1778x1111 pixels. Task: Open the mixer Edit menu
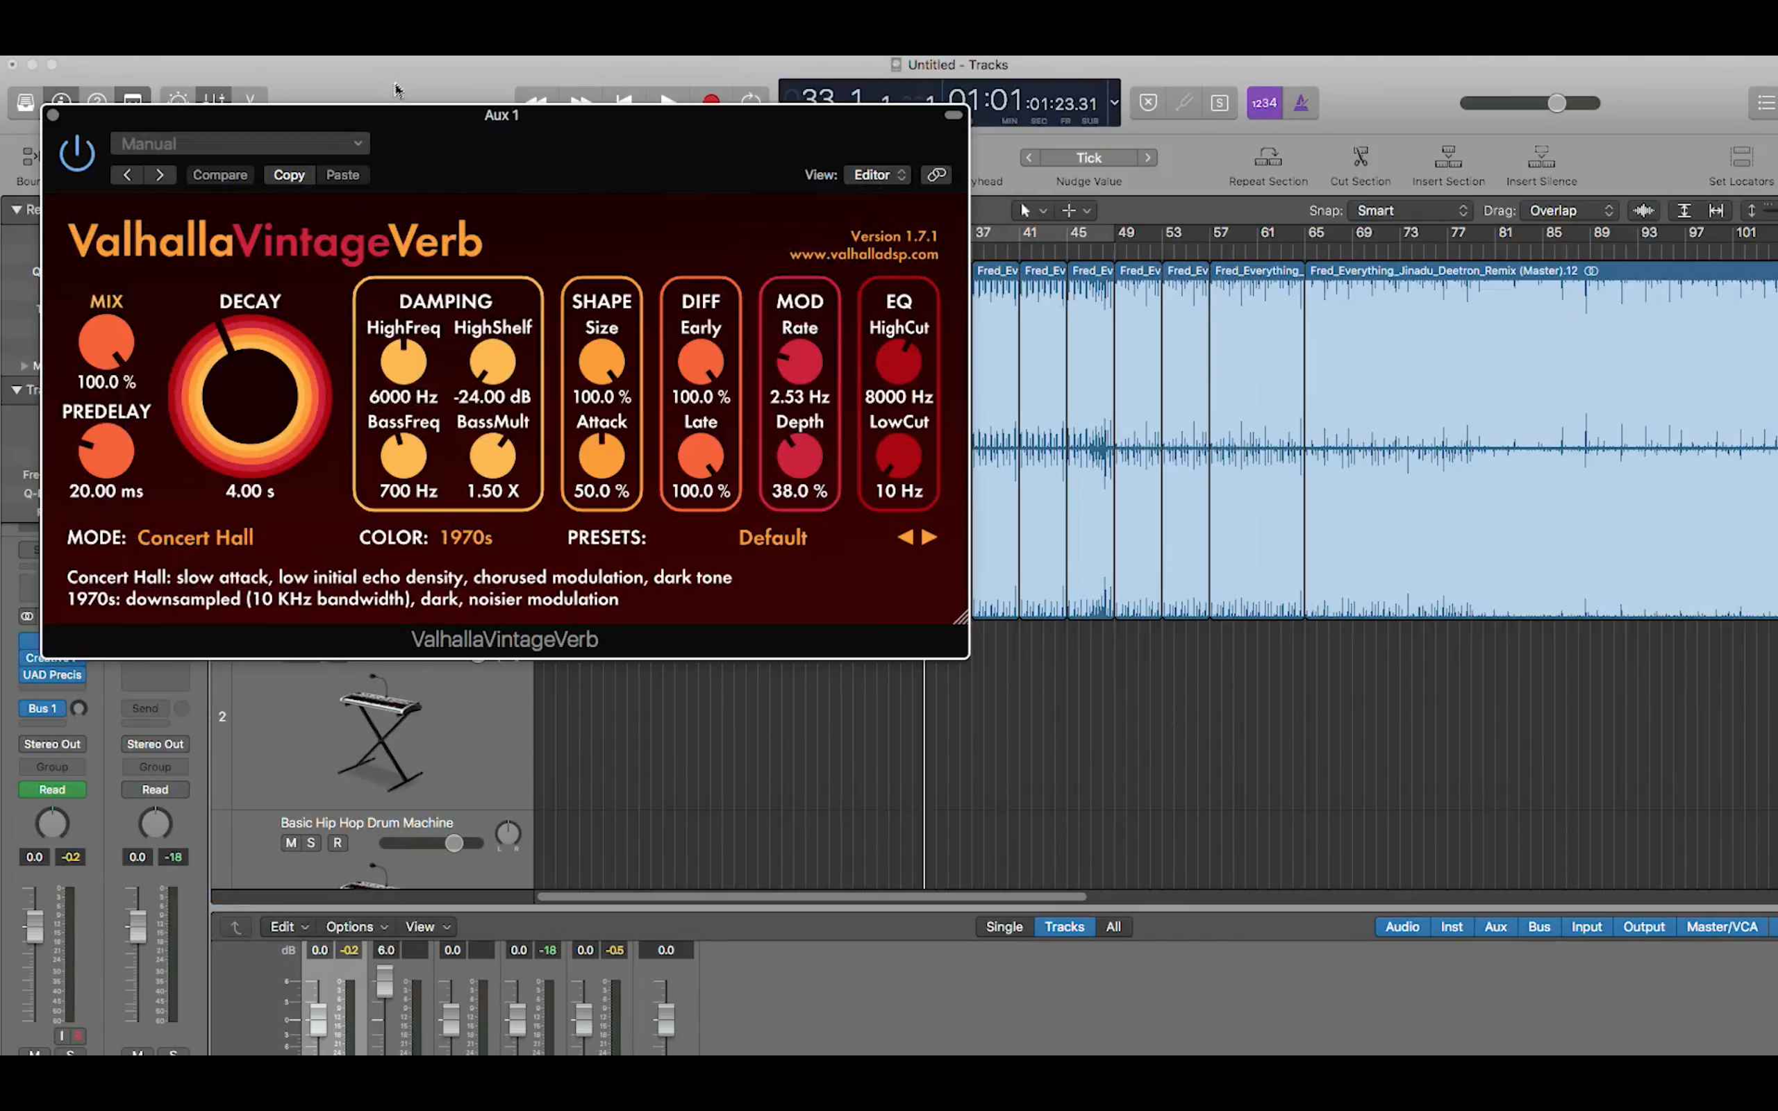click(x=289, y=926)
